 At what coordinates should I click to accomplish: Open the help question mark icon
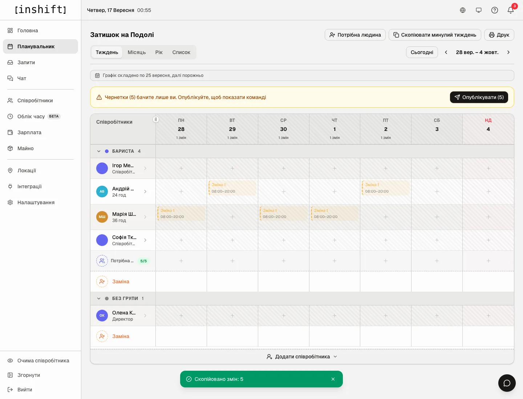coord(495,10)
